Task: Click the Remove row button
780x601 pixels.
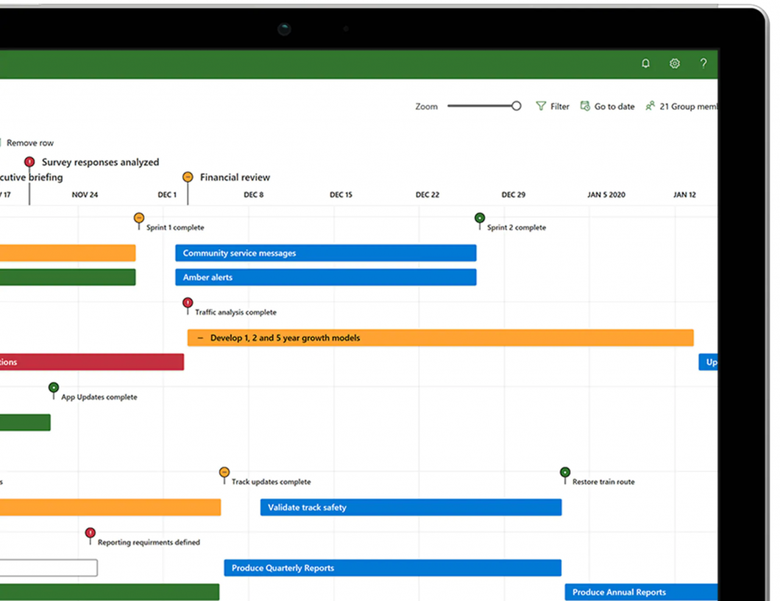Action: pyautogui.click(x=29, y=142)
